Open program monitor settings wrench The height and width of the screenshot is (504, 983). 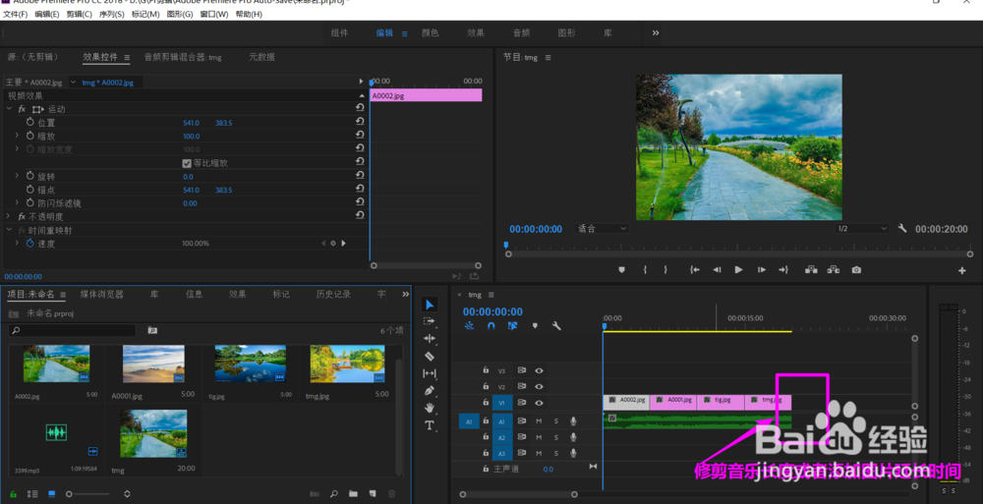pos(902,229)
